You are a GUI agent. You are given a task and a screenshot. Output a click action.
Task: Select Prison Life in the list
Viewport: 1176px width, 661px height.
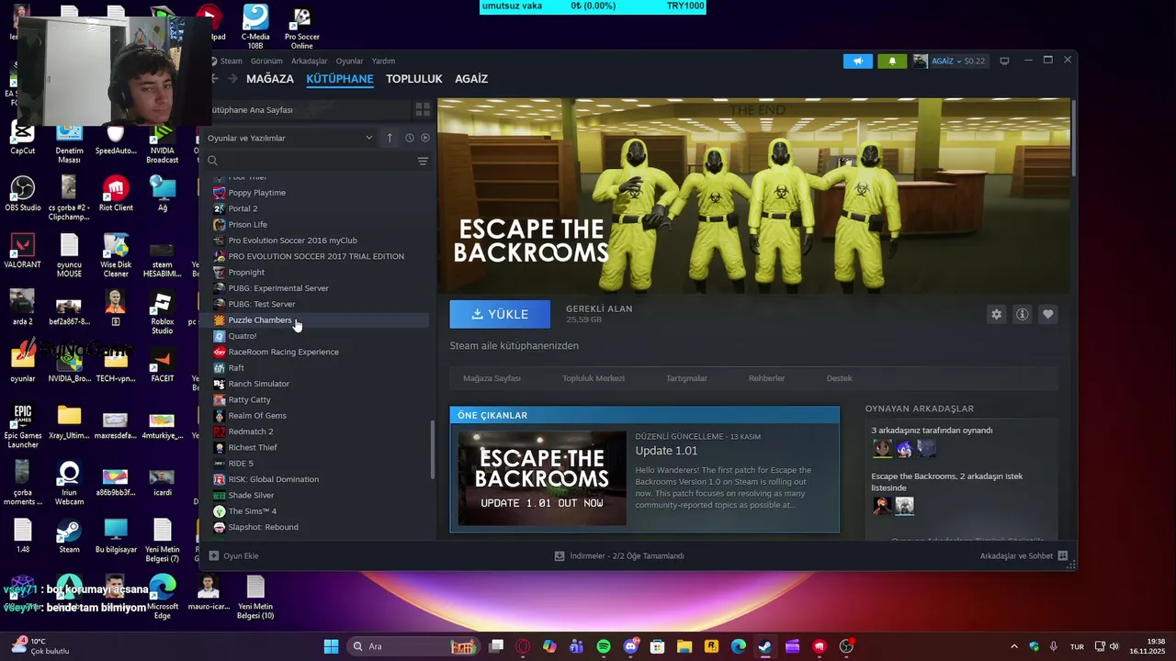[x=247, y=224]
